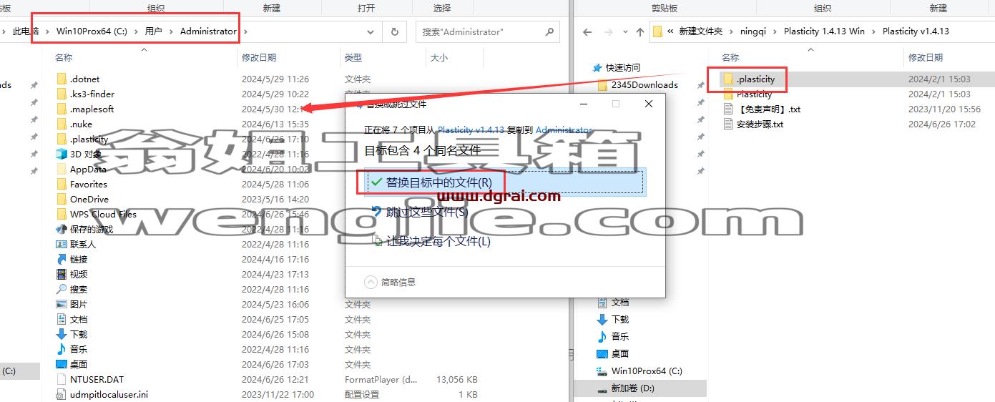Select the Favorites folder icon
Viewport: 995px width, 402px height.
[62, 184]
